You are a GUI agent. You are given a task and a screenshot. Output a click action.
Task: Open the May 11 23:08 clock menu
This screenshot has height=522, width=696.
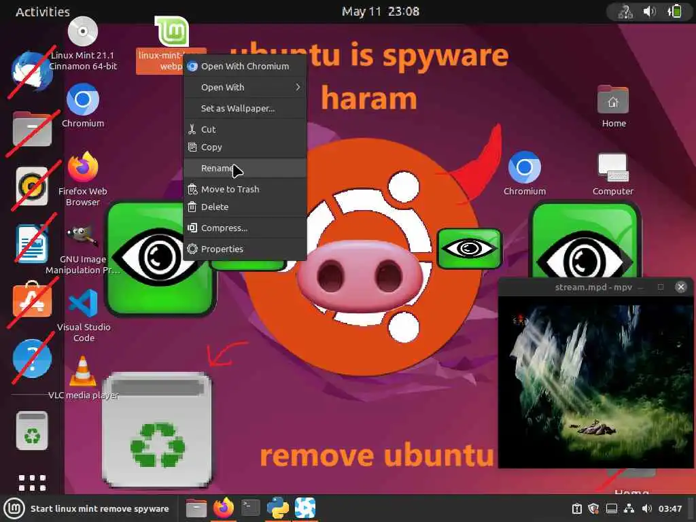pyautogui.click(x=381, y=11)
